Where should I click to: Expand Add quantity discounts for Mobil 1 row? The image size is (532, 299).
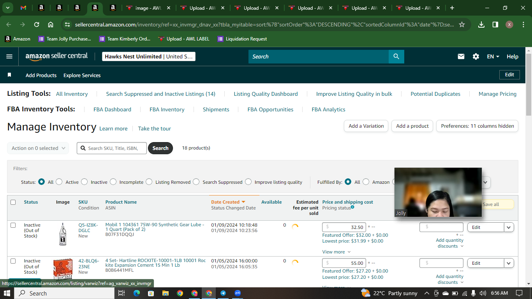tap(449, 243)
